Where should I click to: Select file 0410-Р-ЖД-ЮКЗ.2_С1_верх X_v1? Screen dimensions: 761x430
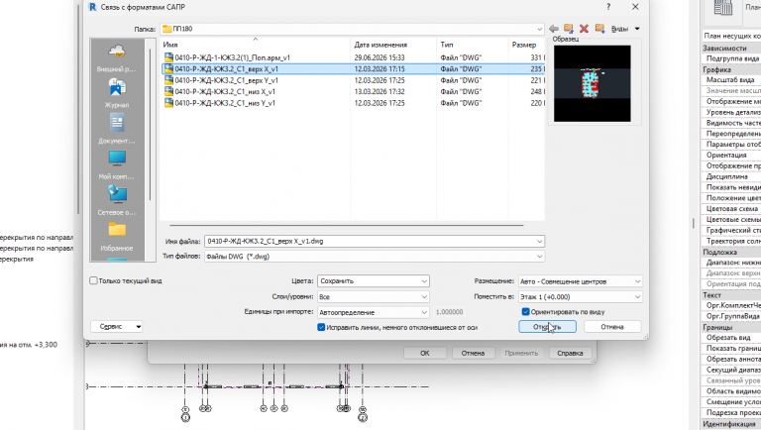tap(226, 69)
